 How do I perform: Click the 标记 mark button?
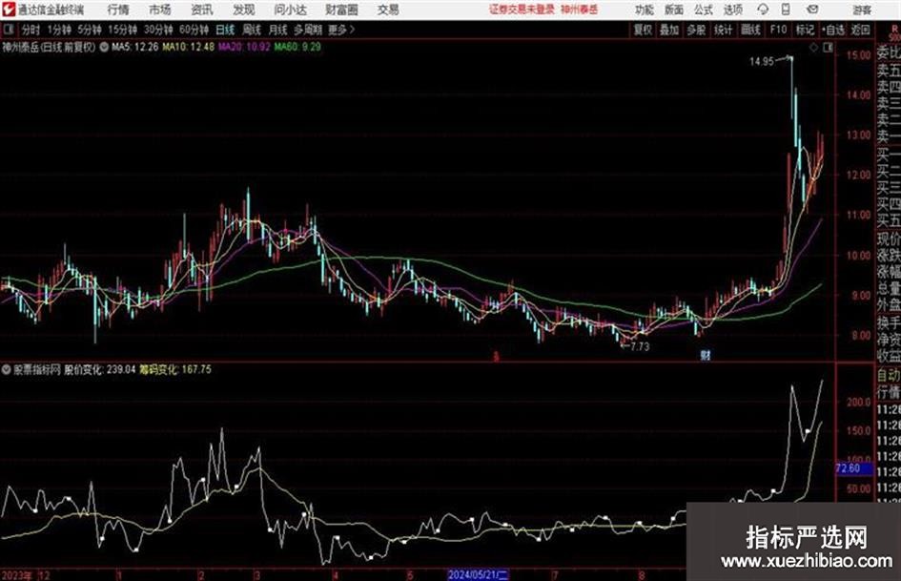[x=805, y=30]
